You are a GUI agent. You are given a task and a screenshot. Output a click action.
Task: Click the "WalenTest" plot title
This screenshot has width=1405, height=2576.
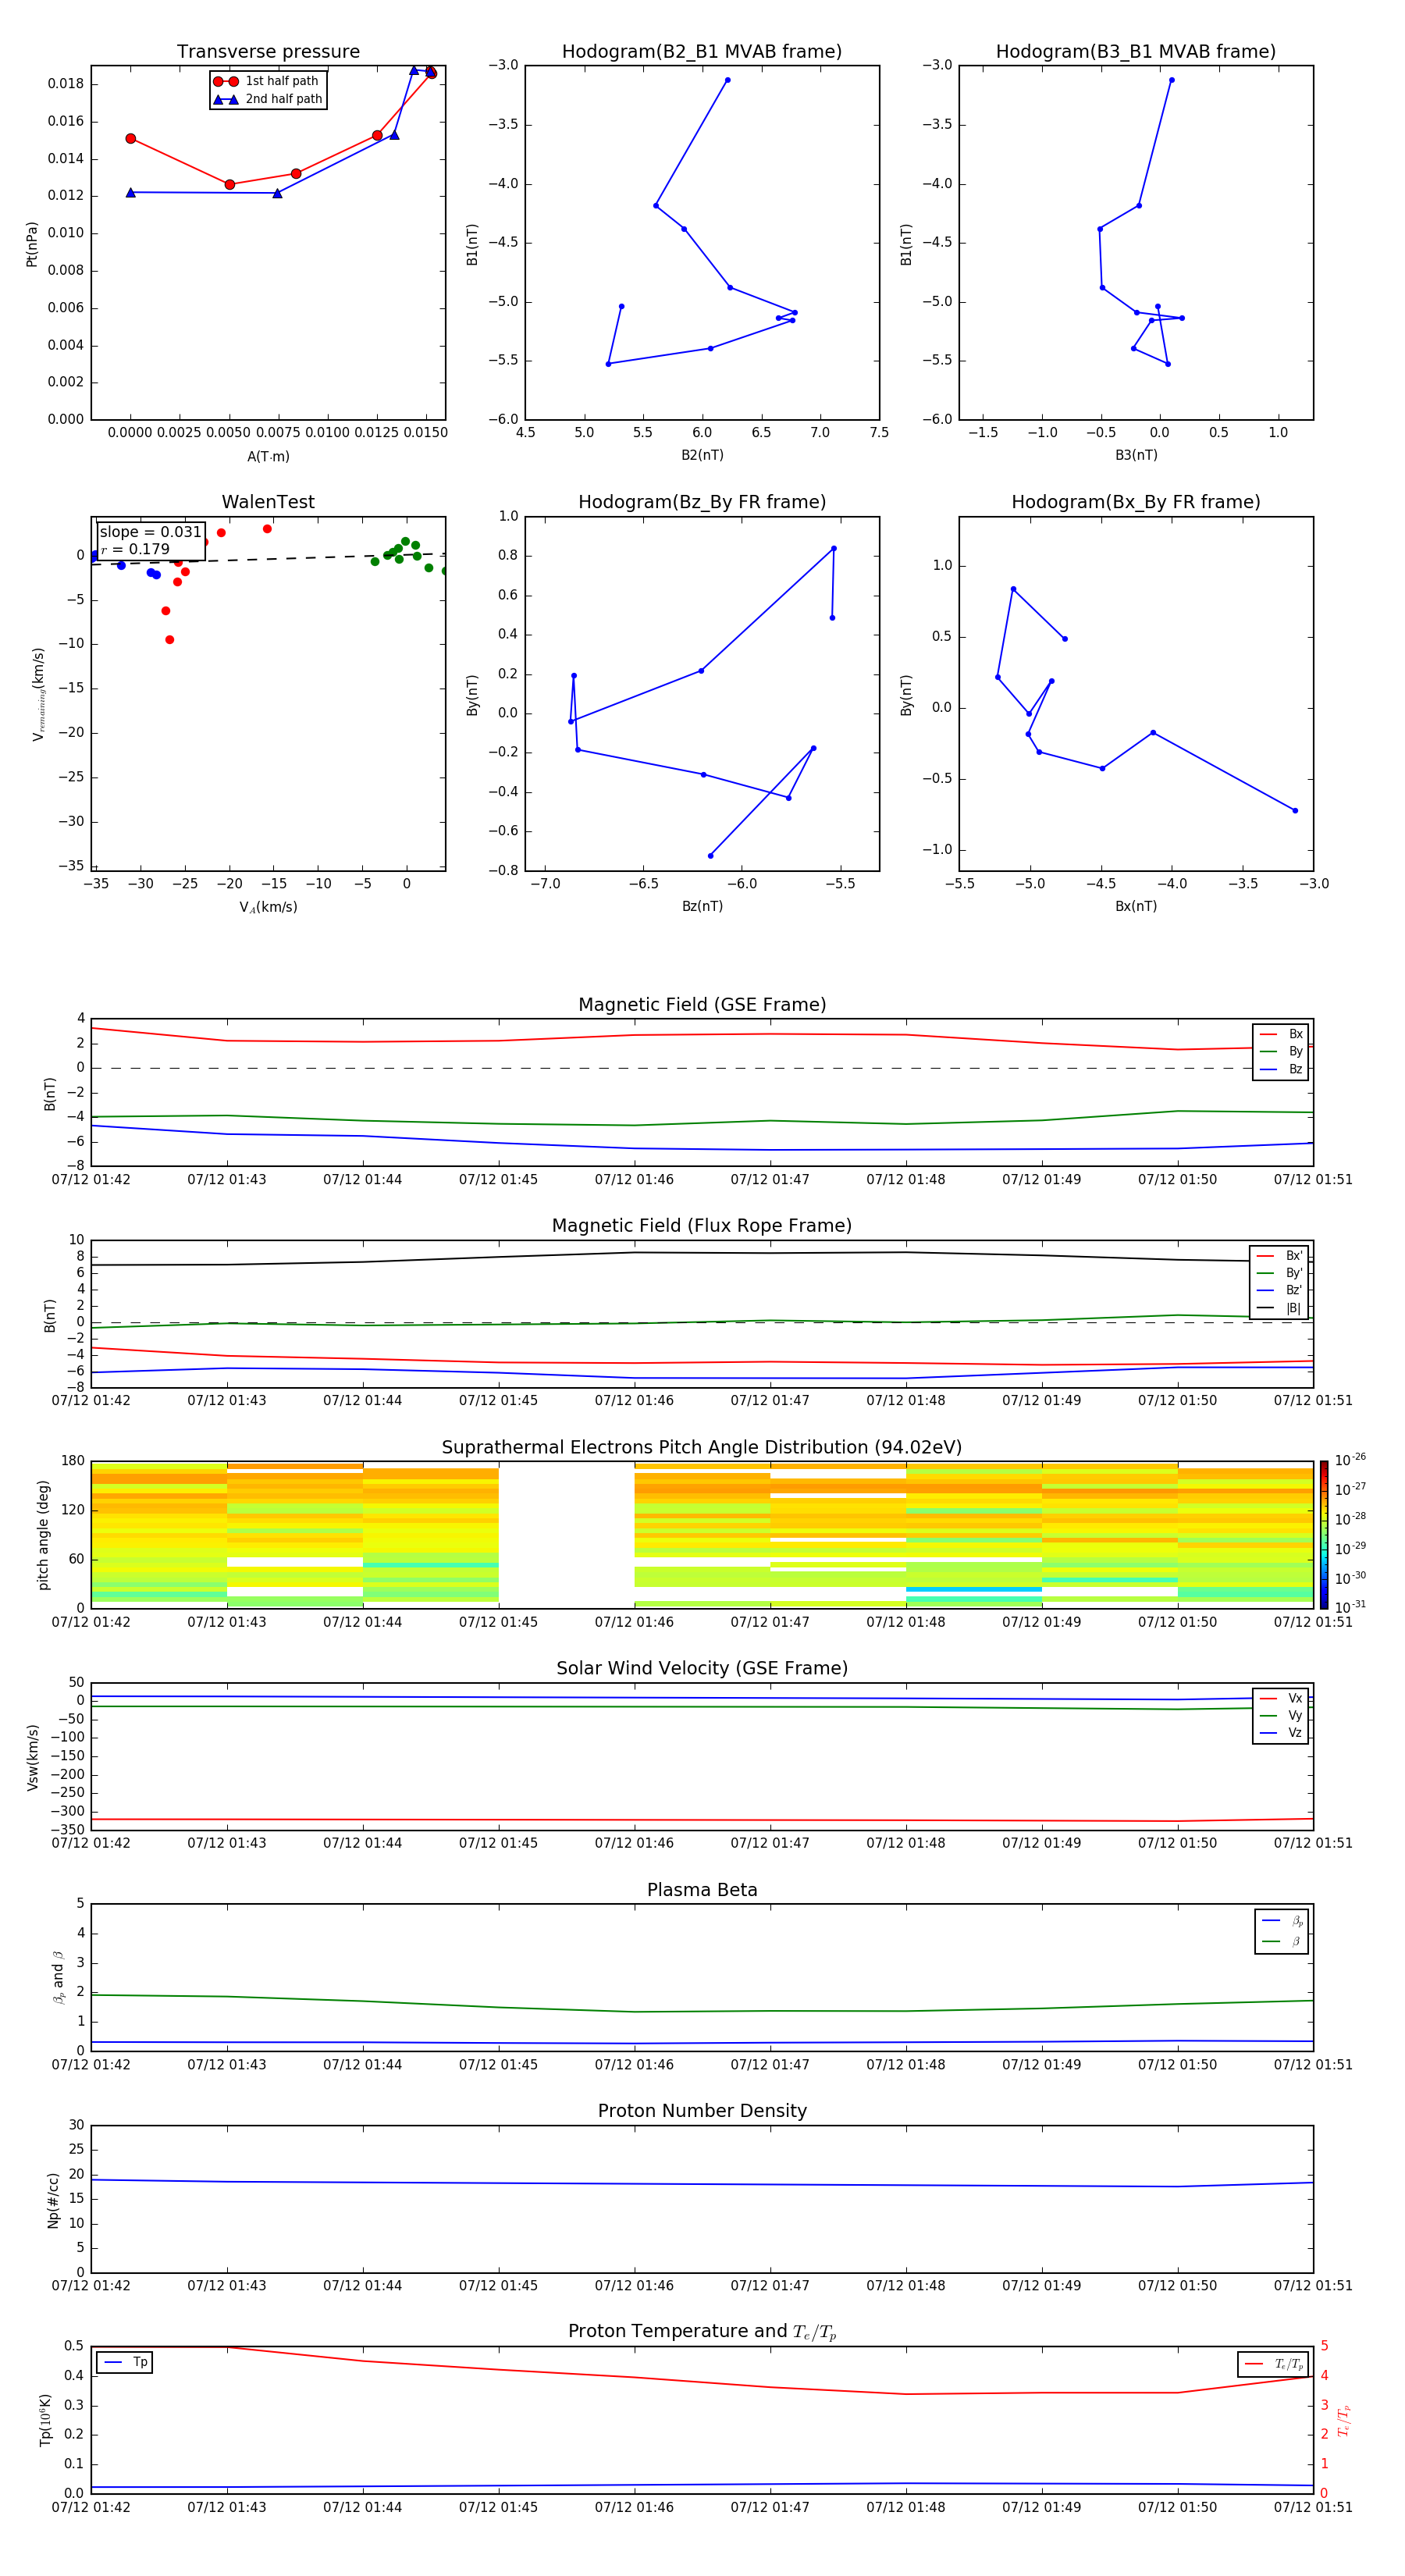tap(268, 502)
